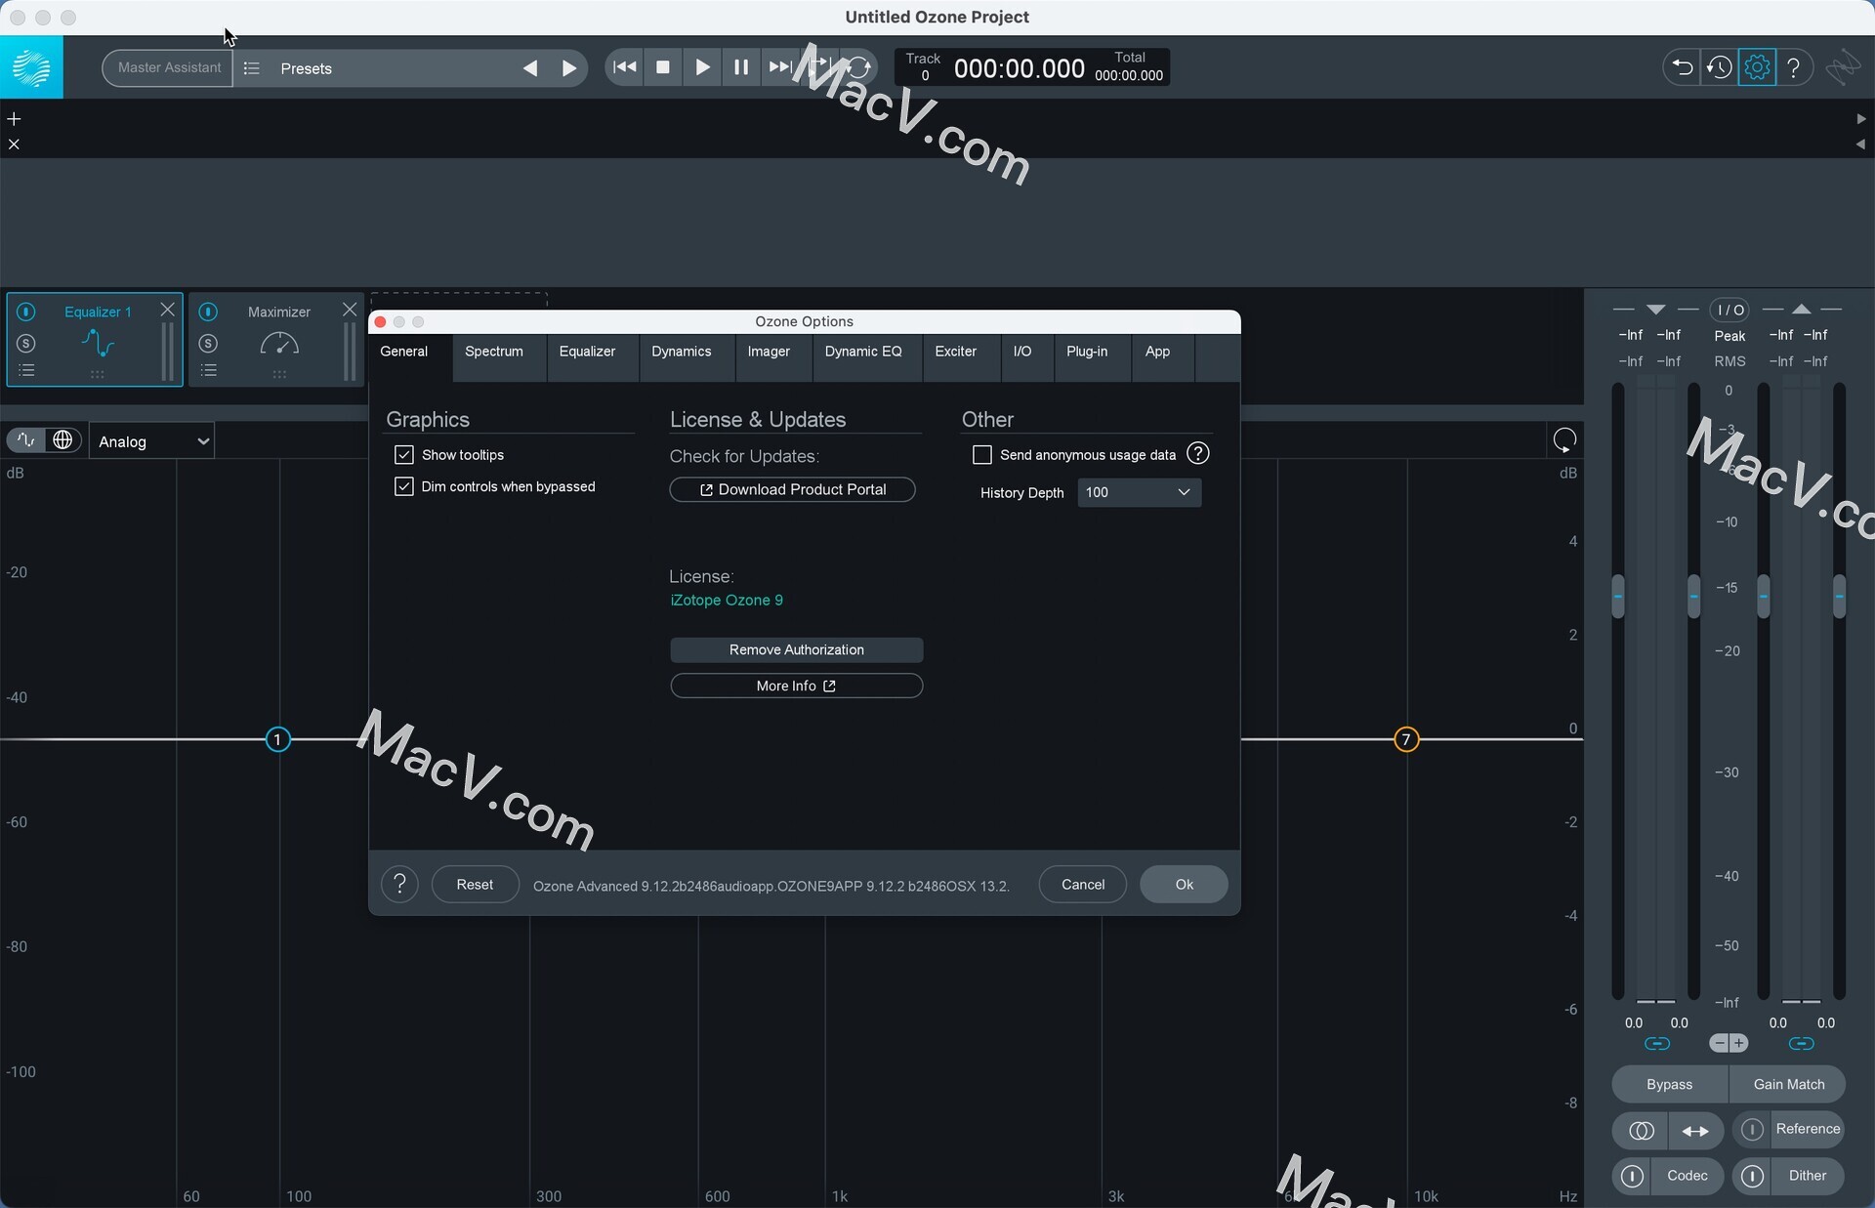Click the EQ reset circular arrow icon
Viewport: 1875px width, 1208px height.
pos(1564,440)
